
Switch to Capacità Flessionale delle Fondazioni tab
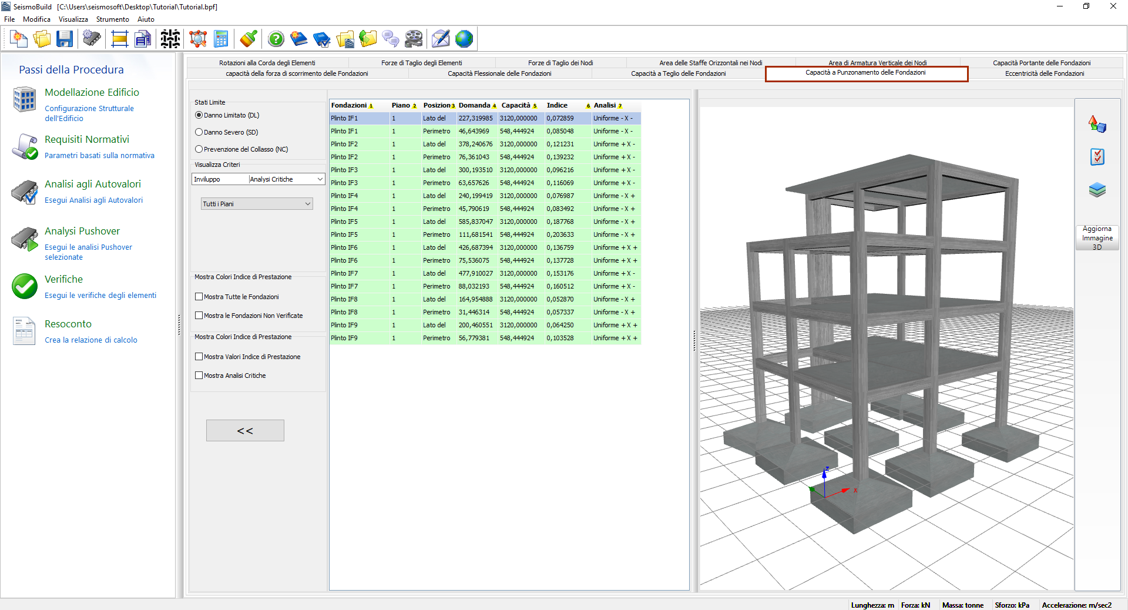(x=499, y=73)
